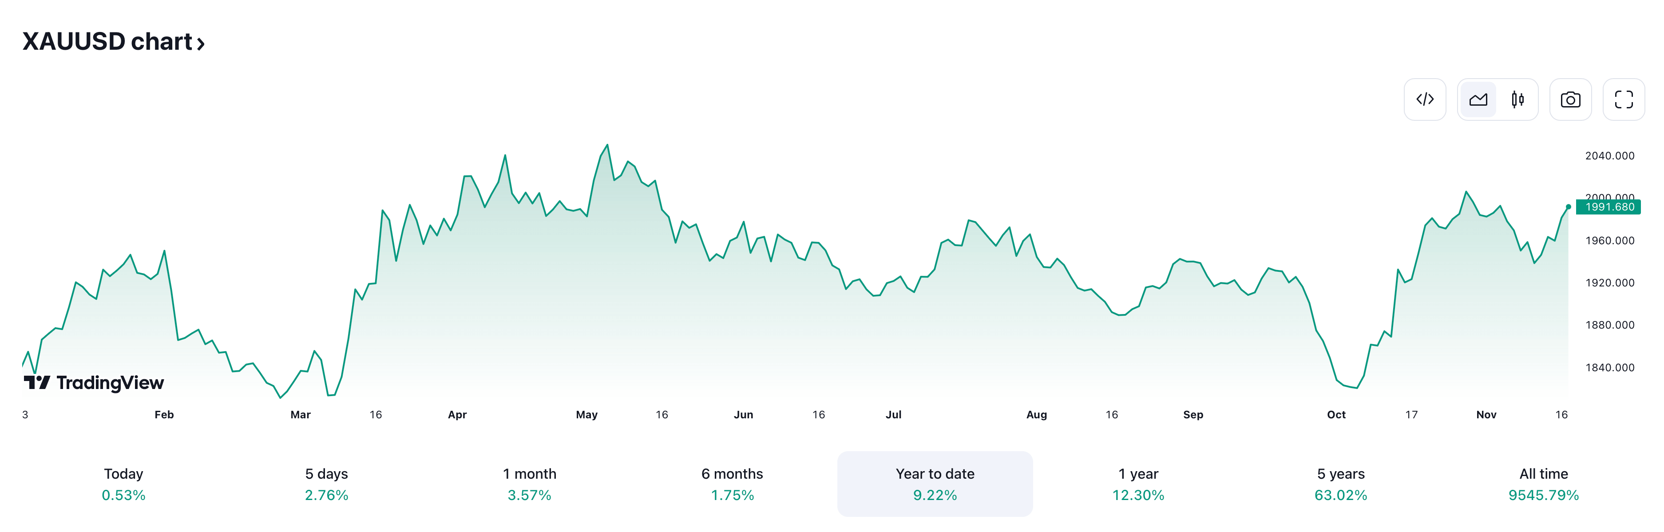
Task: Click the TradingView logo
Action: click(94, 383)
